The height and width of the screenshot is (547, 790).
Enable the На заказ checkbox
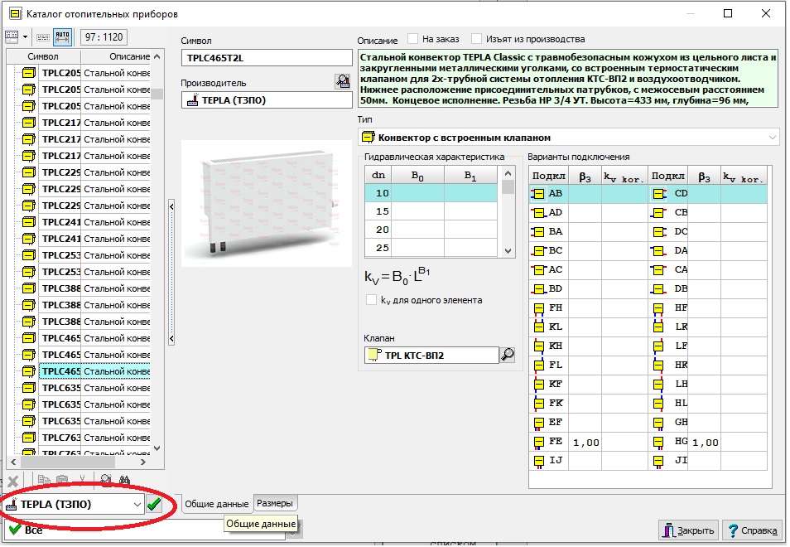pos(413,39)
